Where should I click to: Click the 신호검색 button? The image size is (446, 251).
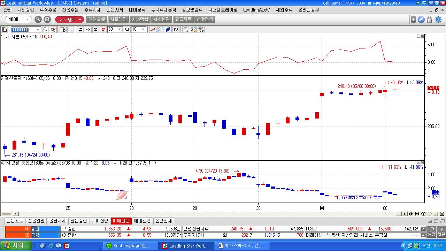(x=205, y=20)
